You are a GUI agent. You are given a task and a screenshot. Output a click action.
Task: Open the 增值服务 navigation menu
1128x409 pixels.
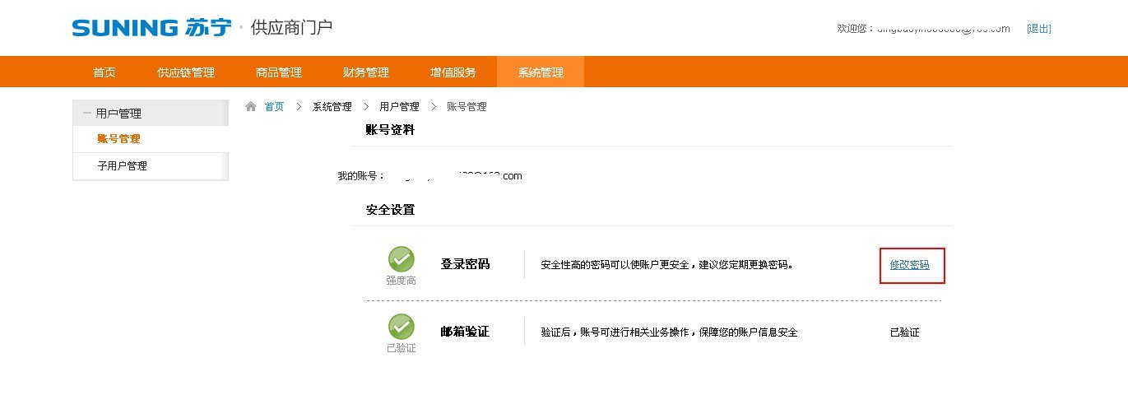click(x=453, y=72)
